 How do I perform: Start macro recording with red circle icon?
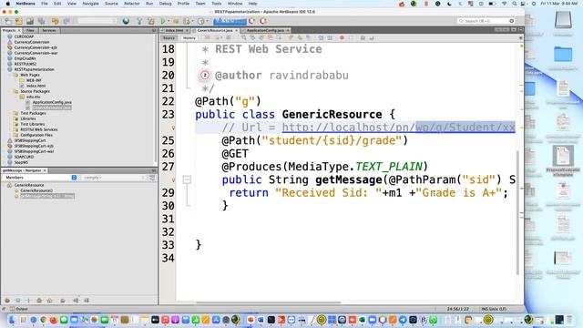[343, 38]
